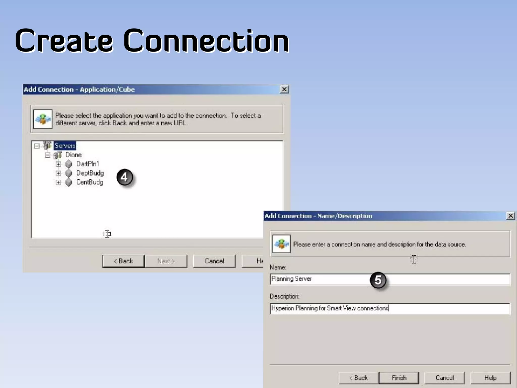Click the wizard icon in Application/Cube dialog
The height and width of the screenshot is (388, 517).
point(43,119)
